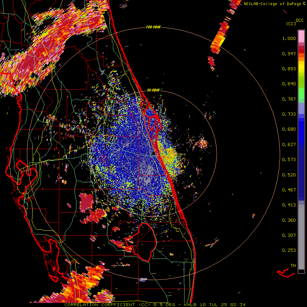Click the 100 NMI range ring label
The width and height of the screenshot is (307, 307).
pos(153,27)
